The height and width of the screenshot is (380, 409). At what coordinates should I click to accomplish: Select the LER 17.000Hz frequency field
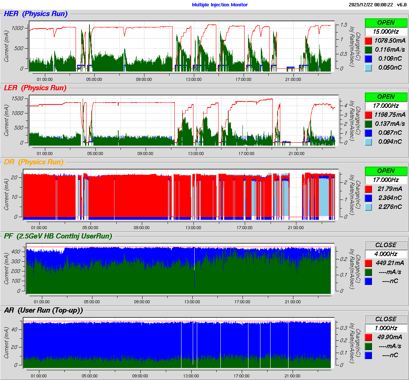[386, 106]
